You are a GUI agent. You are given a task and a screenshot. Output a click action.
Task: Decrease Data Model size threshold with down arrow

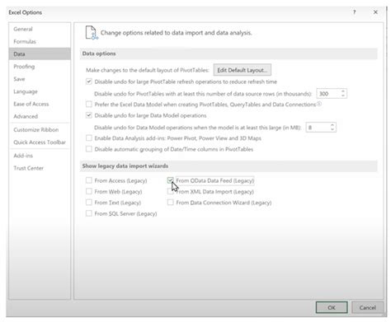332,129
